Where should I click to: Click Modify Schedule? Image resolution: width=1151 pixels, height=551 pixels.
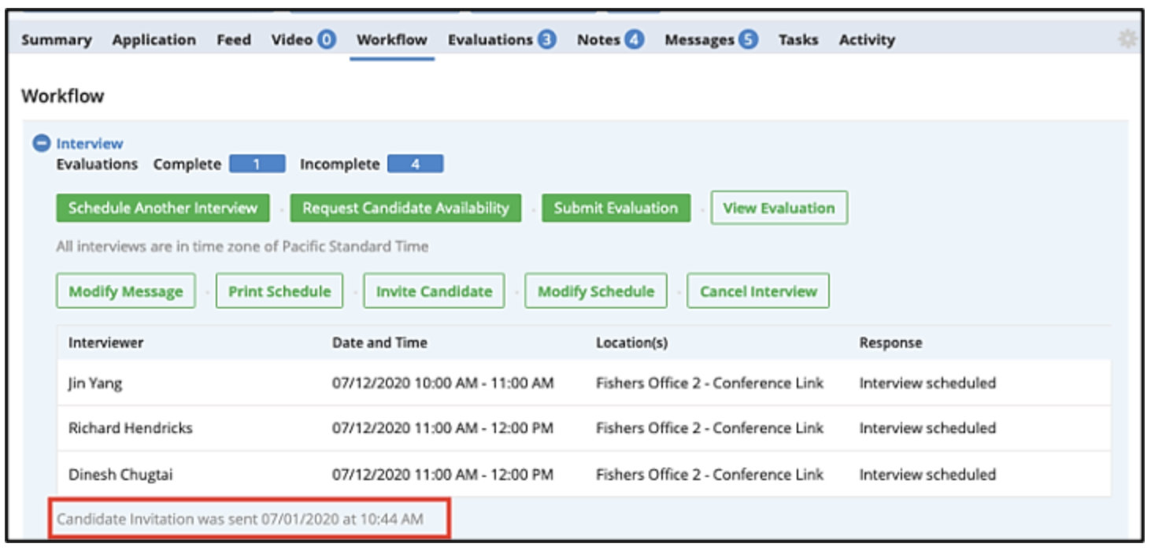596,291
